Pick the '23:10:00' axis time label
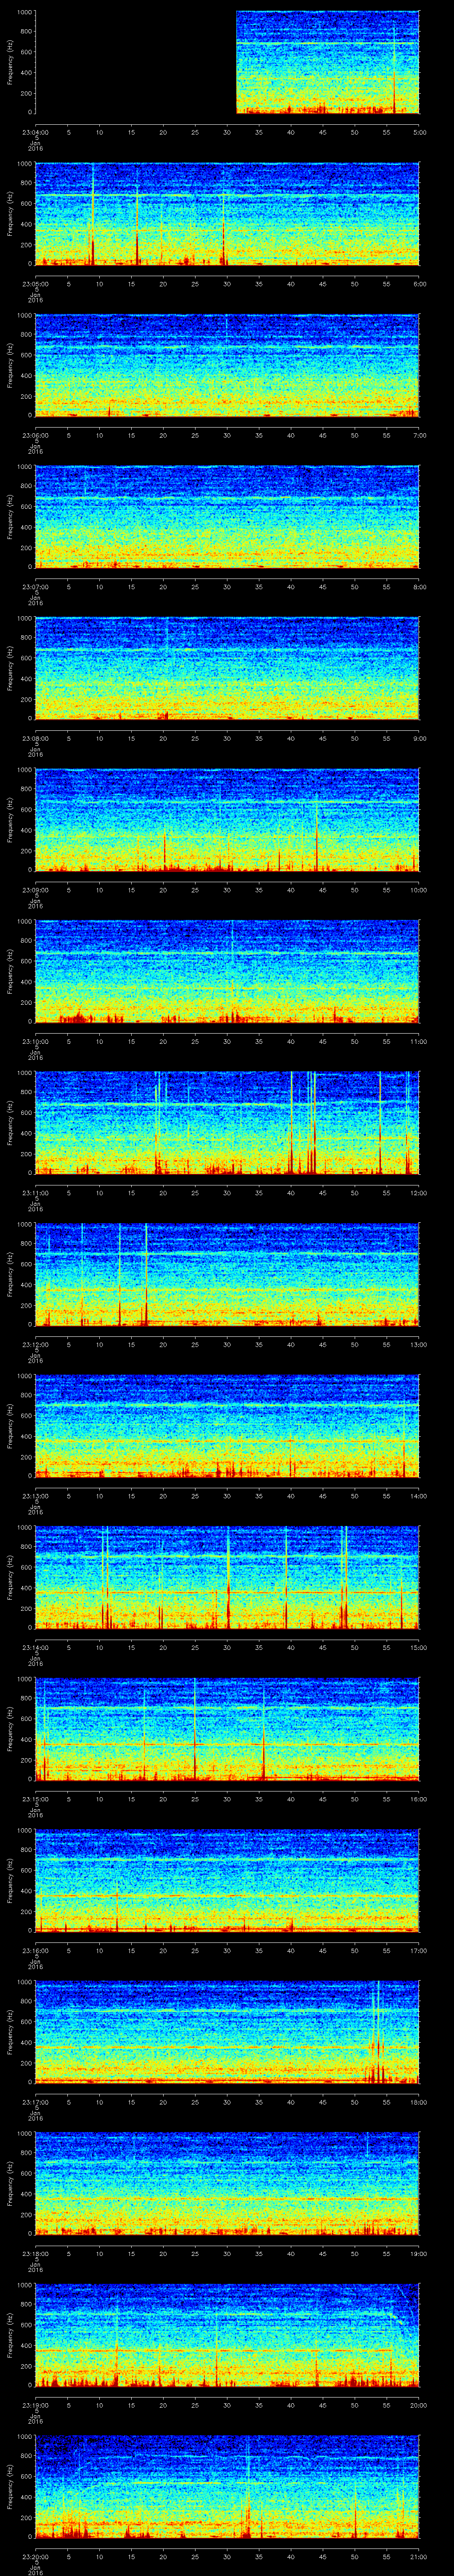Viewport: 454px width, 2576px height. pos(36,1041)
